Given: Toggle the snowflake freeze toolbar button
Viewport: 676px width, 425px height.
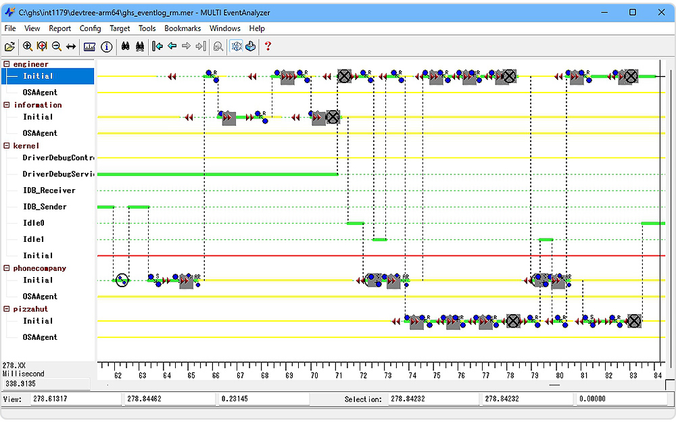Looking at the screenshot, I should point(236,46).
